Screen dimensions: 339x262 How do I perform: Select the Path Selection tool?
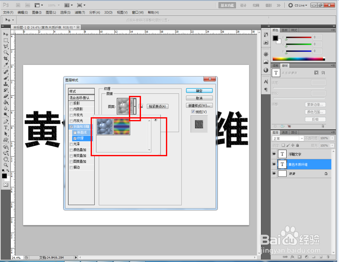coord(6,134)
